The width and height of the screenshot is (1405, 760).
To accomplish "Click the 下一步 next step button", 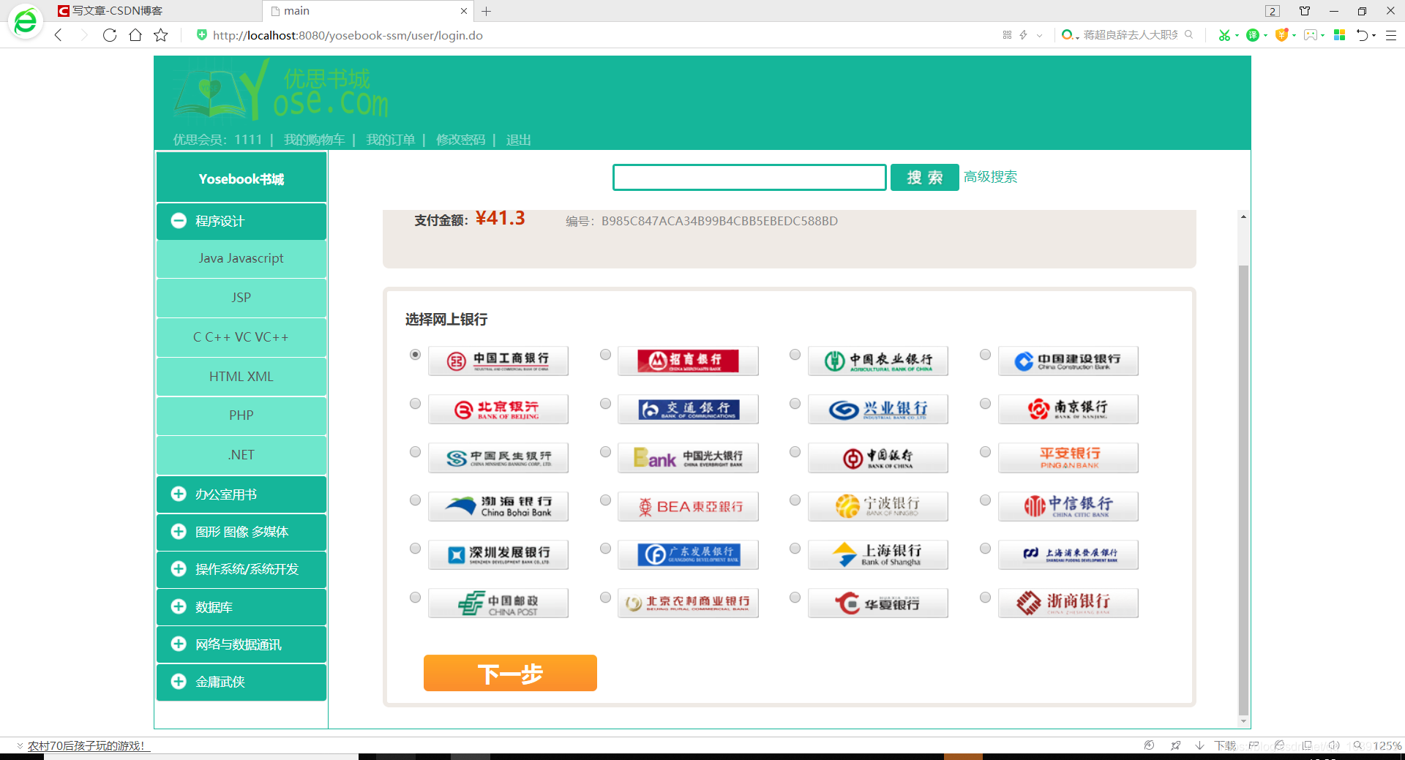I will tap(510, 673).
